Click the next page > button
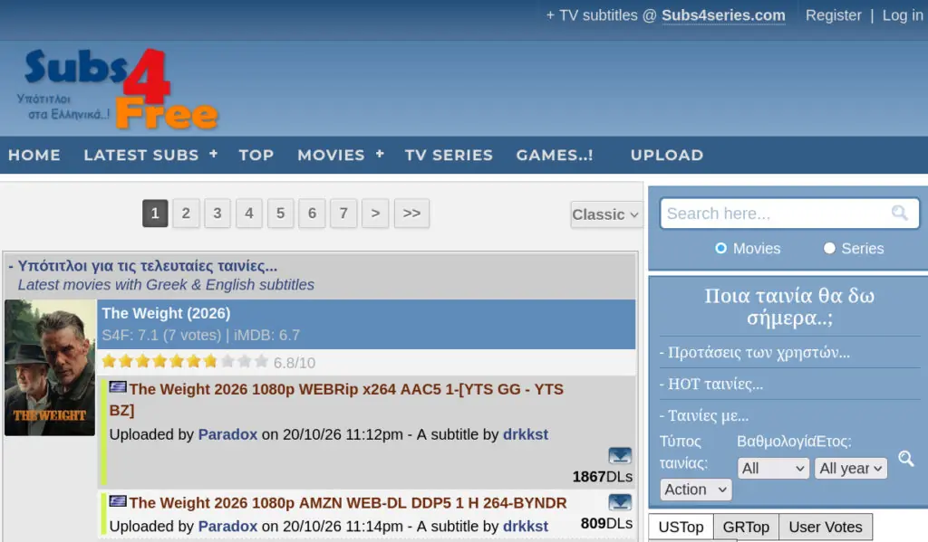The height and width of the screenshot is (542, 928). click(375, 214)
